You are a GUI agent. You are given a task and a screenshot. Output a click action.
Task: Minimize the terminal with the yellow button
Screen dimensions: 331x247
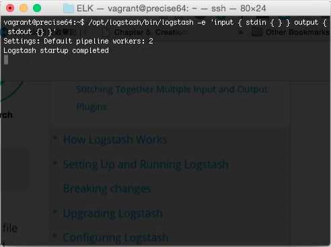click(24, 8)
